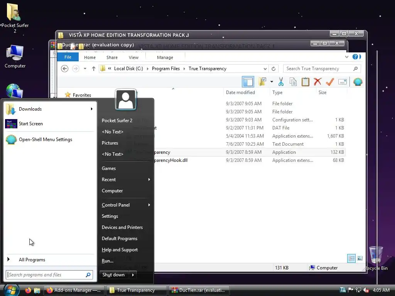Viewport: 395px width, 296px height.
Task: Click the orange Properties checkmark icon
Action: 330,82
